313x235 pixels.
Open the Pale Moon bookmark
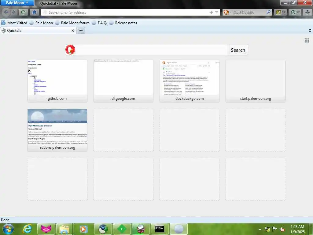41,23
